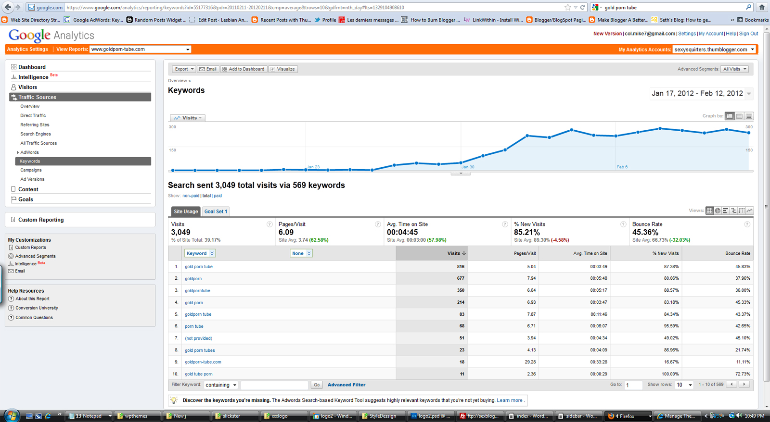Open the date range picker arrow
Viewport: 770px width, 422px height.
click(x=749, y=94)
